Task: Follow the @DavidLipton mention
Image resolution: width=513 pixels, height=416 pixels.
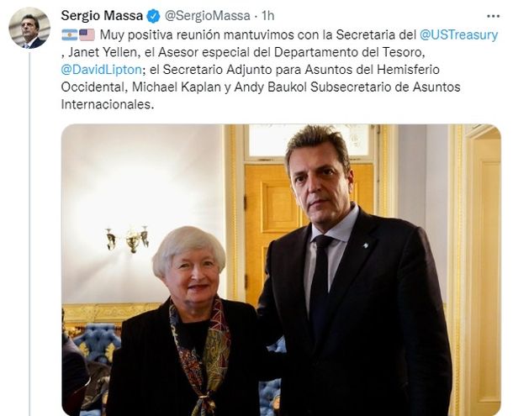Action: click(x=102, y=69)
